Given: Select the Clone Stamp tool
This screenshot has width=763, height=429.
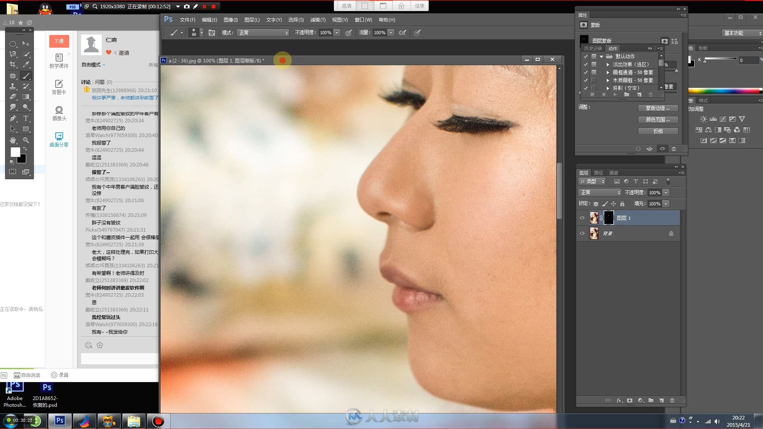Looking at the screenshot, I should pos(13,86).
